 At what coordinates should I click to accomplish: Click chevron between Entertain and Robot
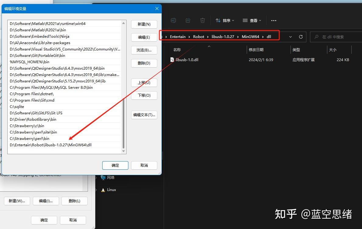189,37
